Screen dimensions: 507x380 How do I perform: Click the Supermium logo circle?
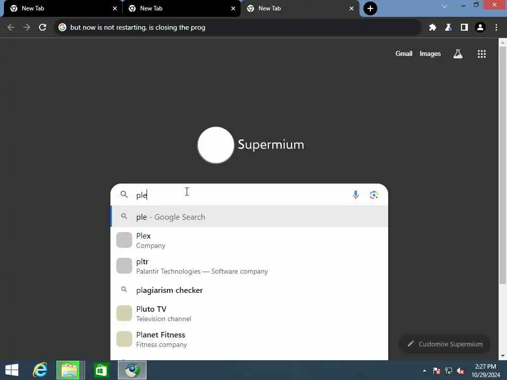pyautogui.click(x=216, y=145)
